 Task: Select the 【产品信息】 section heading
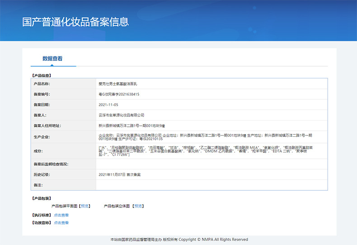[x=42, y=75]
